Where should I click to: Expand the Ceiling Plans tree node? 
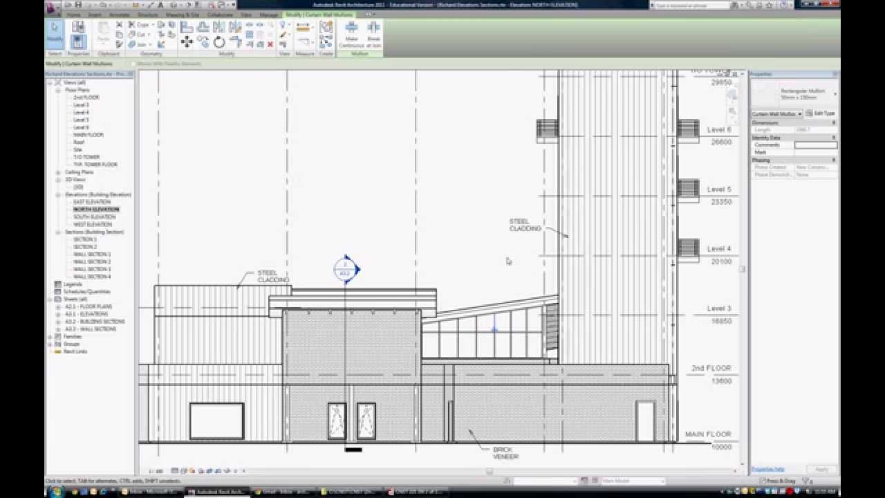(58, 172)
